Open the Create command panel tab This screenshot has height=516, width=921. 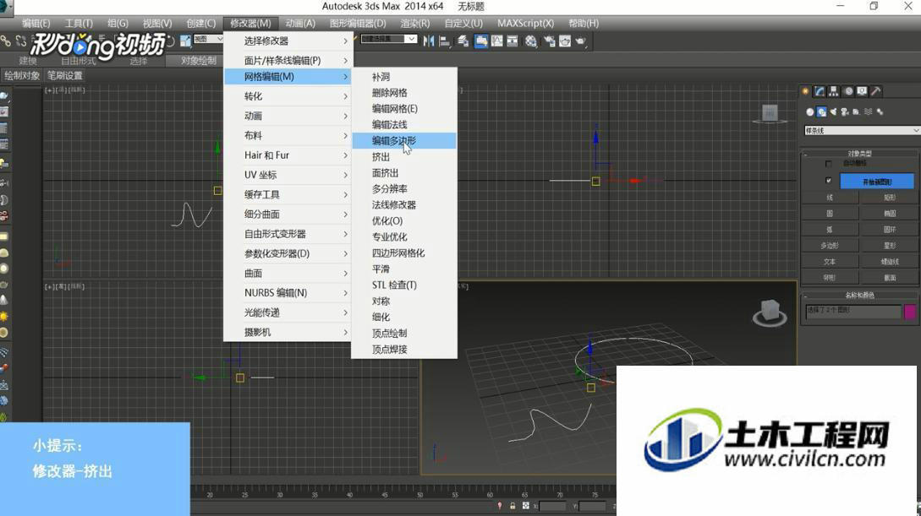[805, 91]
